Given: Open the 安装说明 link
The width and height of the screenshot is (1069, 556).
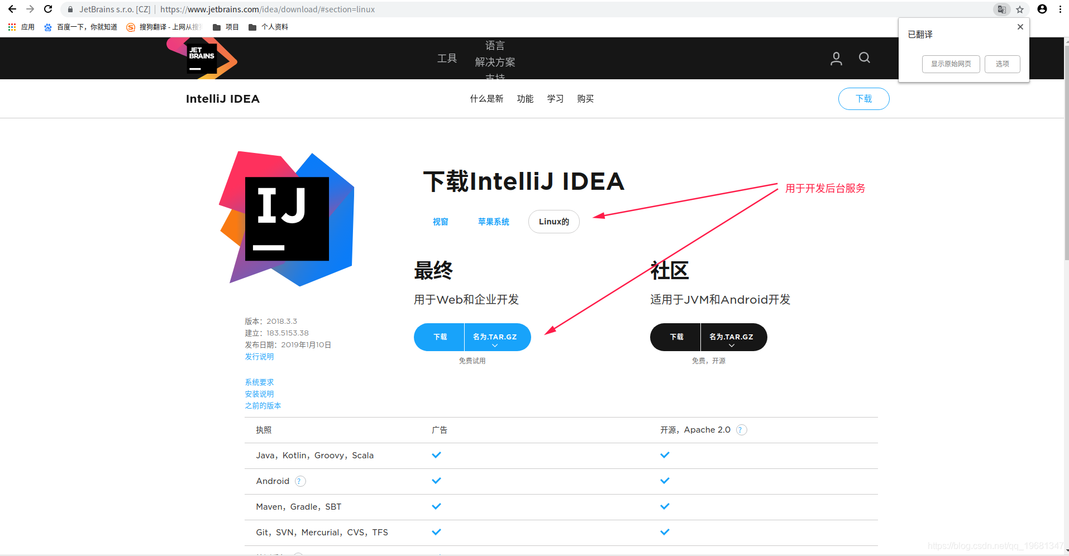Looking at the screenshot, I should point(259,394).
